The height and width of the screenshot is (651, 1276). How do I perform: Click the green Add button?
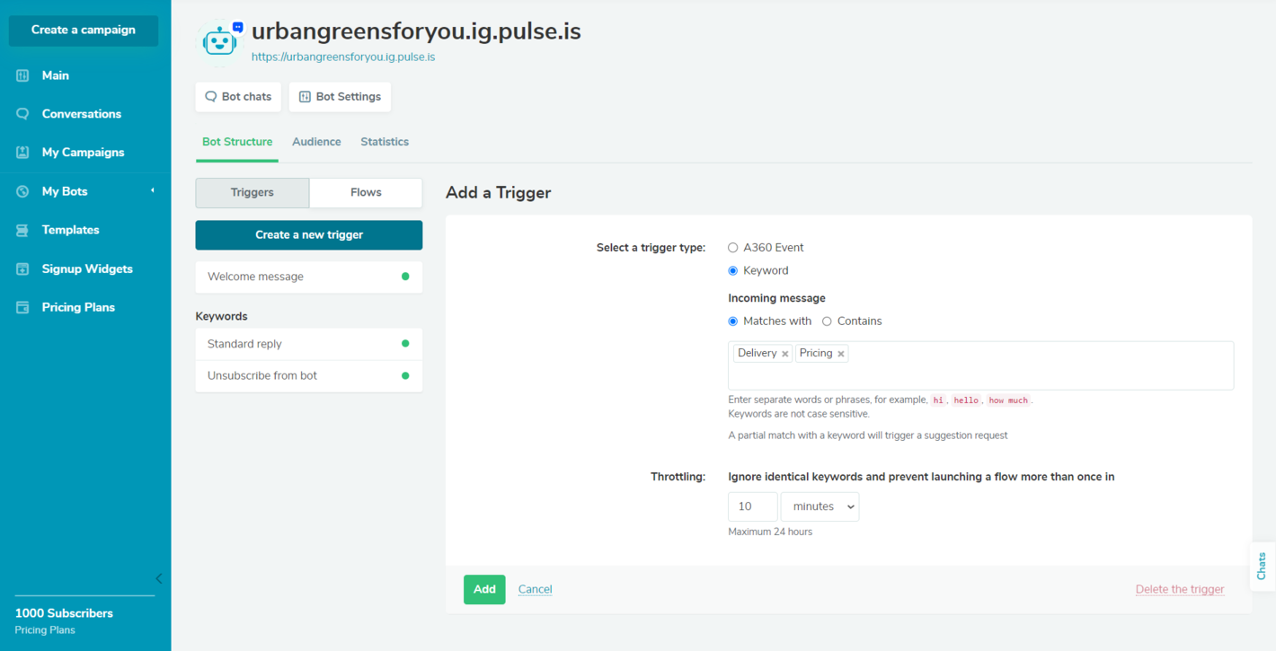tap(484, 589)
